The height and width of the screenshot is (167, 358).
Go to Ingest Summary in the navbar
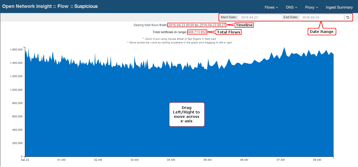coord(339,7)
